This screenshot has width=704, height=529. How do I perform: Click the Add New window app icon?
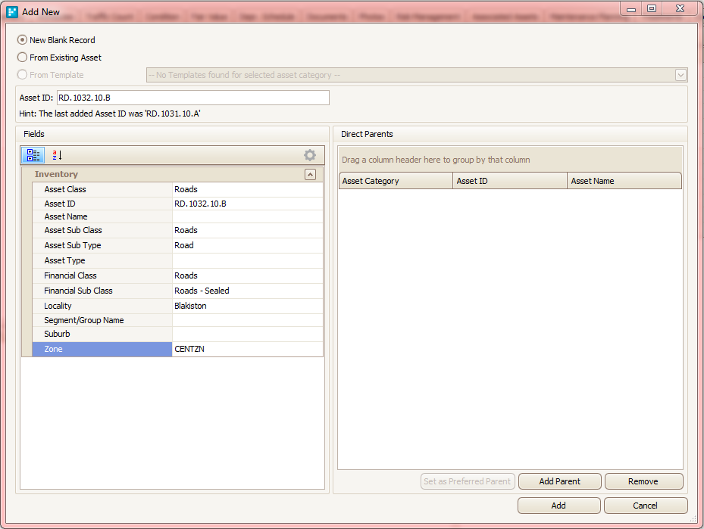click(x=12, y=12)
